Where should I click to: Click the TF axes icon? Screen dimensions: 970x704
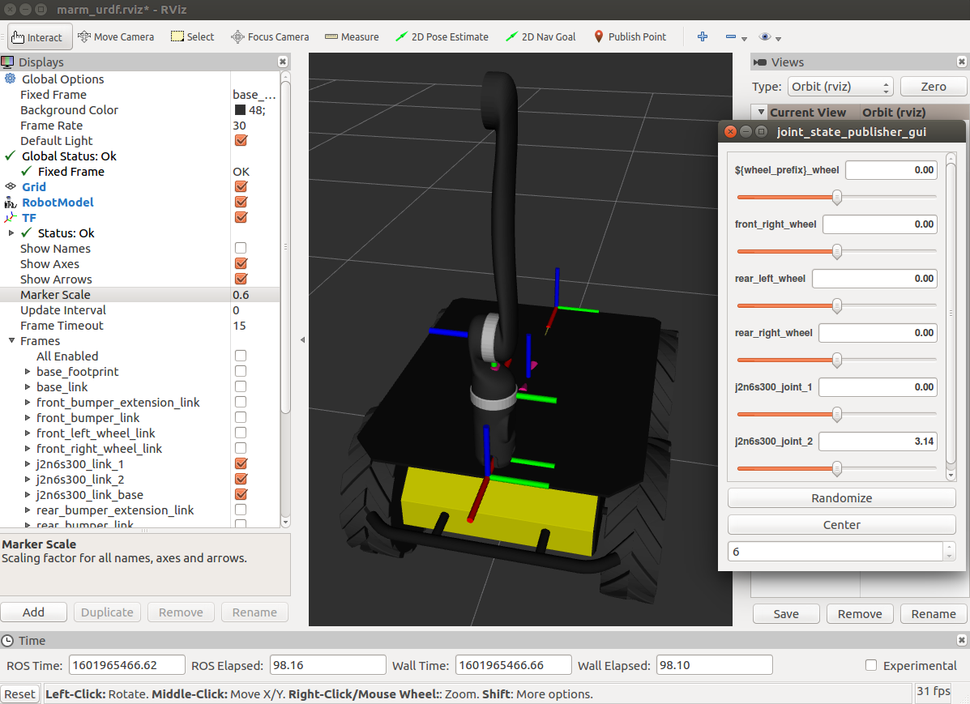click(x=11, y=218)
